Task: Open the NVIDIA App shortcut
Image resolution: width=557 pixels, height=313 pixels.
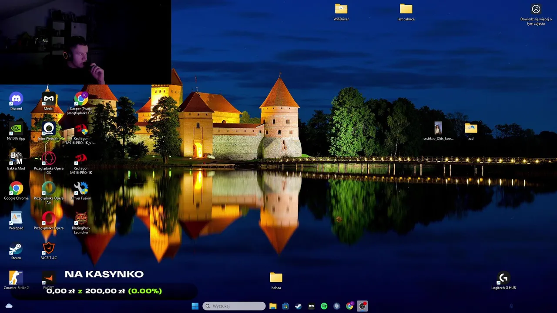Action: point(16,132)
